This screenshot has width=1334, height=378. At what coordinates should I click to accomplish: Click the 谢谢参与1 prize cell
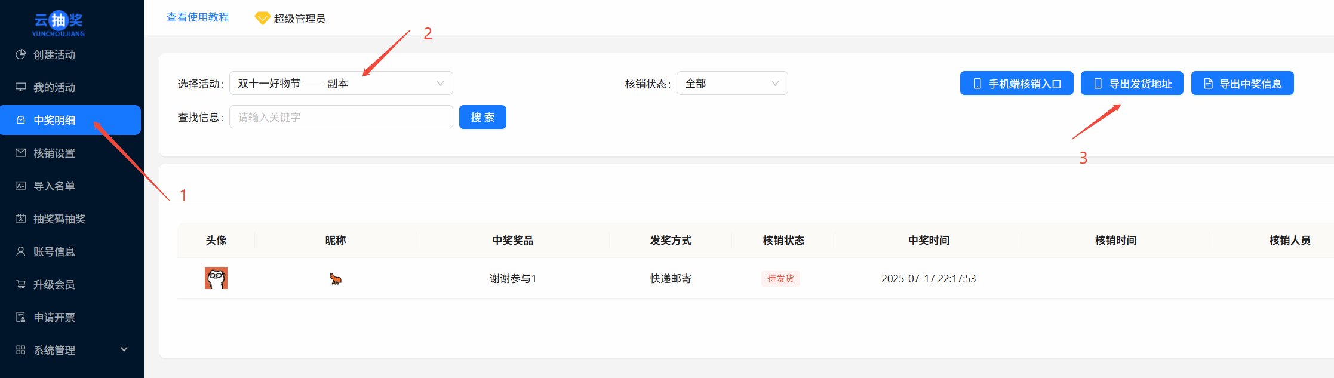click(513, 279)
